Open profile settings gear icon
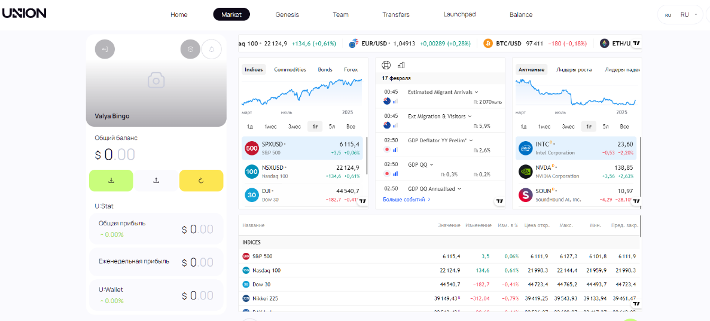Viewport: 710px width, 321px height. click(190, 50)
